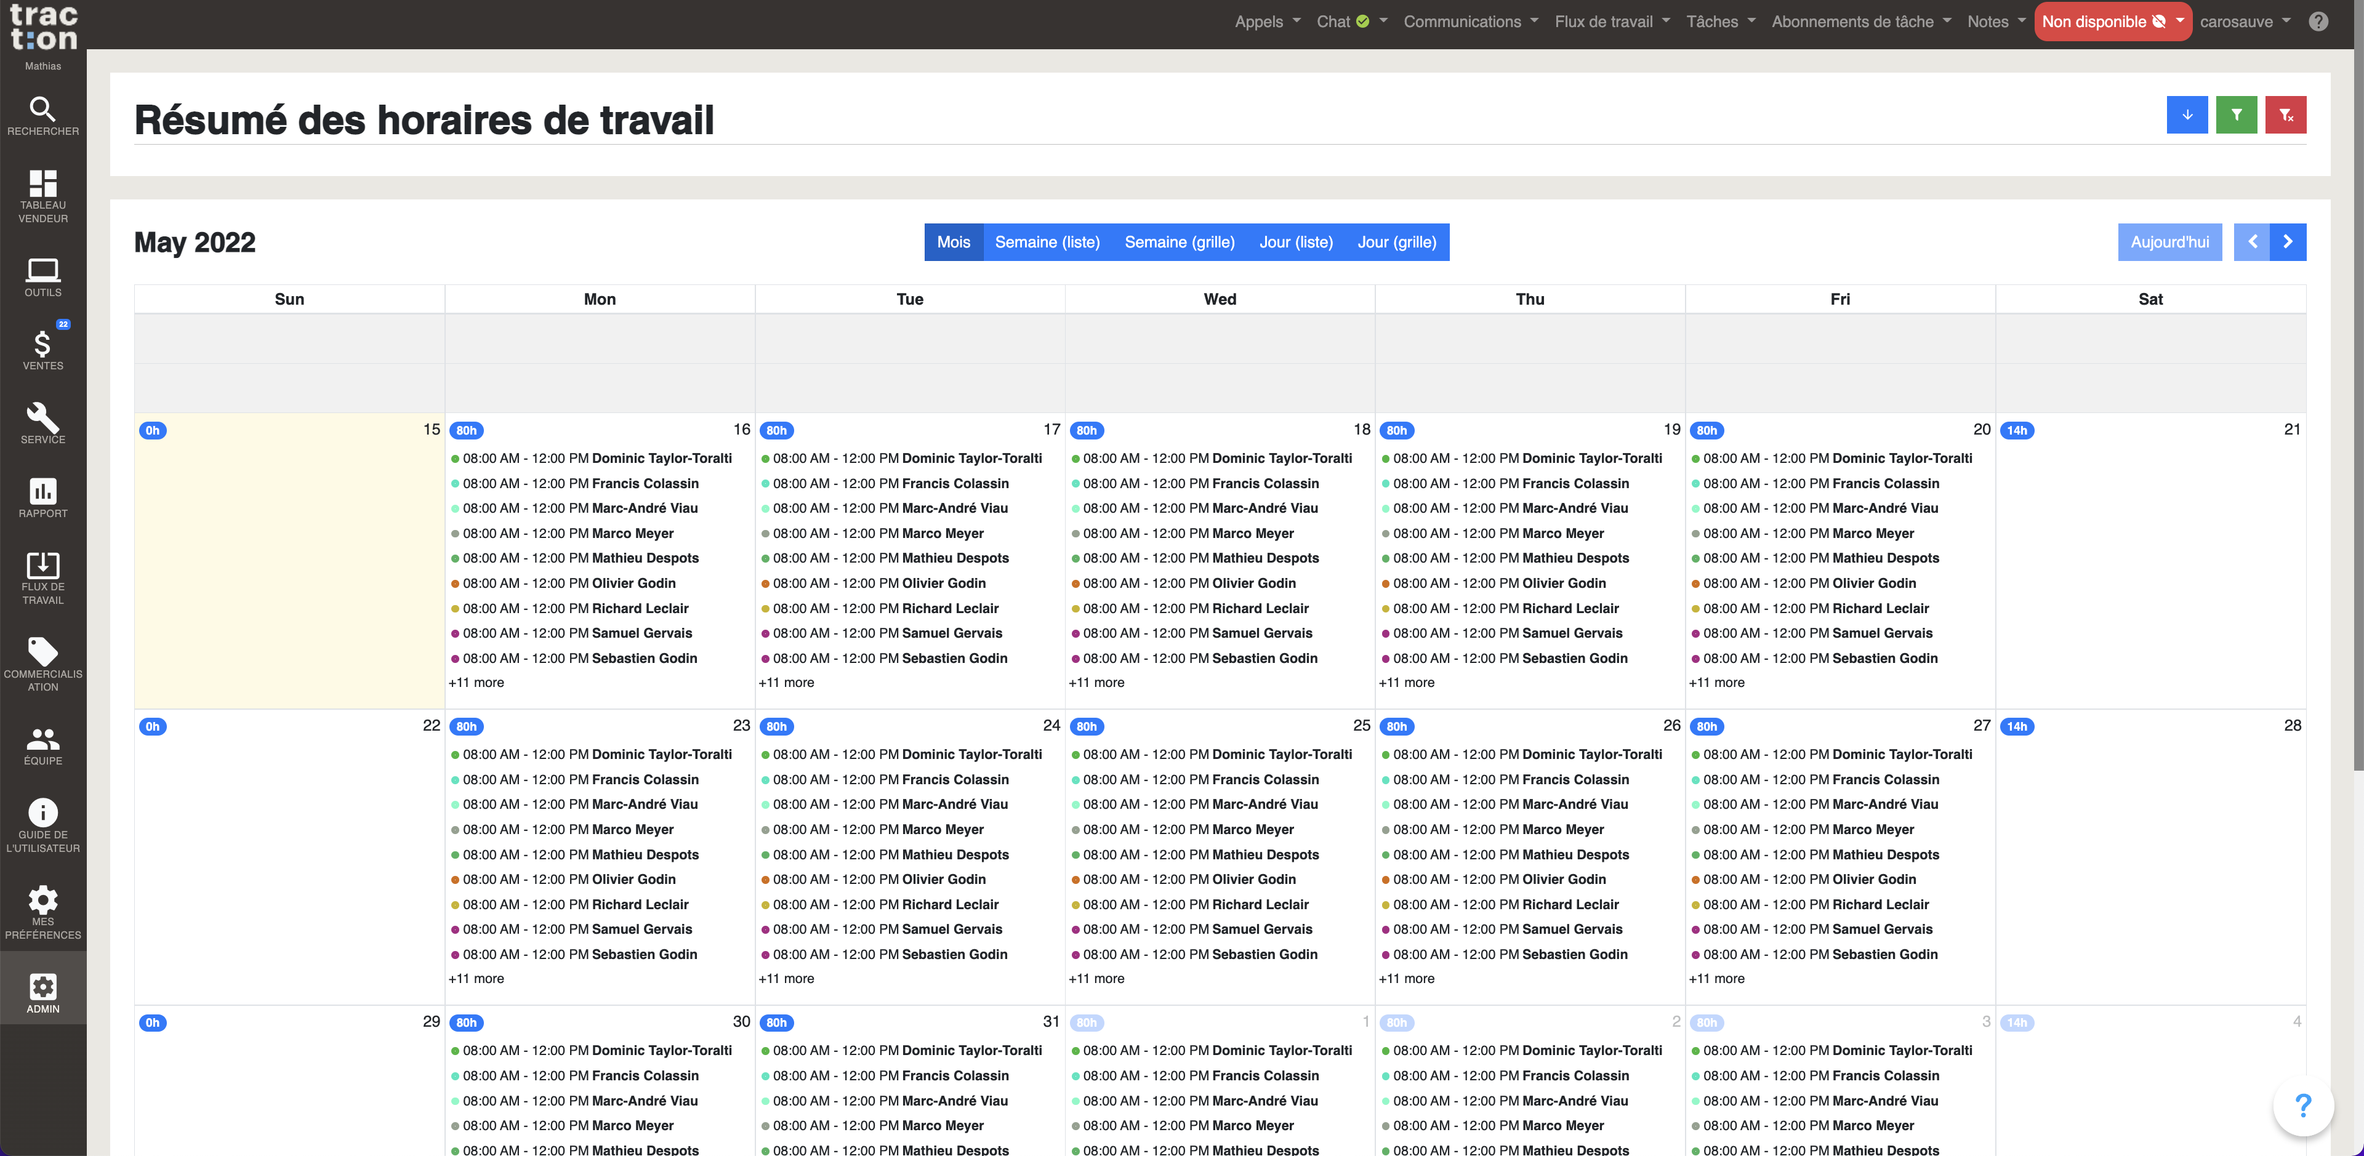Viewport: 2364px width, 1156px height.
Task: Click the Wed column header
Action: [1220, 299]
